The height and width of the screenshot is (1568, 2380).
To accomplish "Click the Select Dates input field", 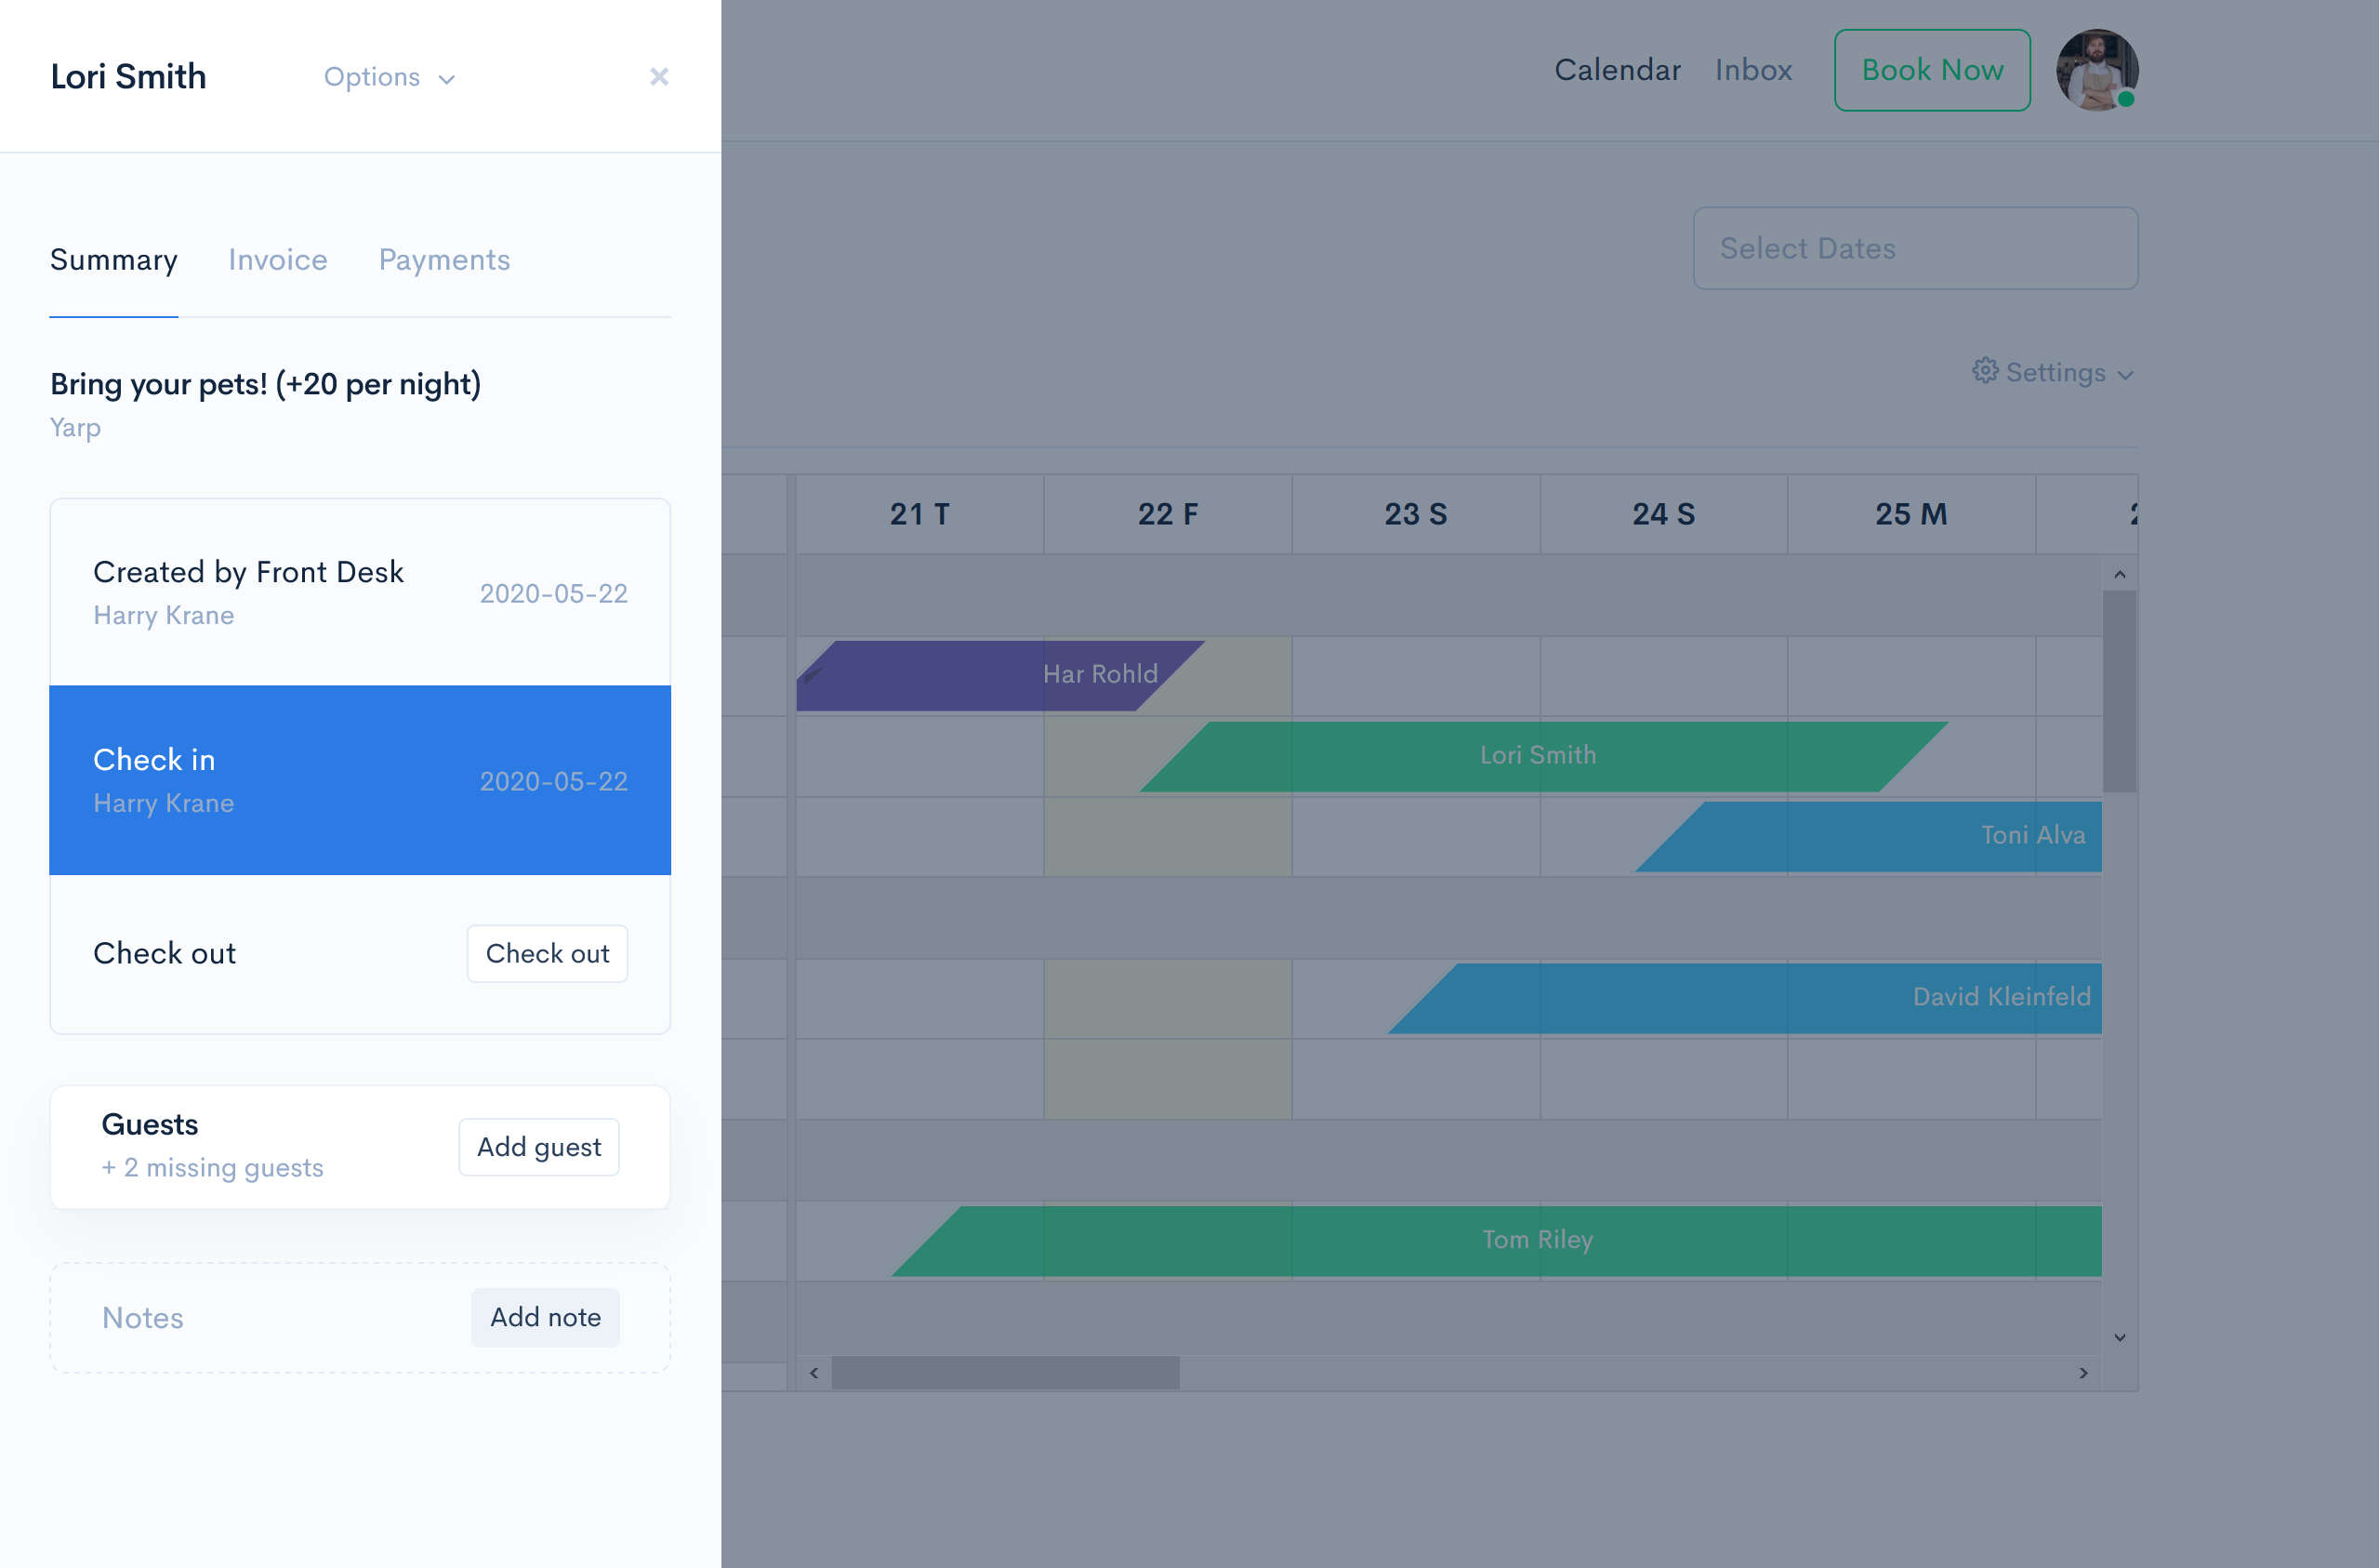I will coord(1915,246).
